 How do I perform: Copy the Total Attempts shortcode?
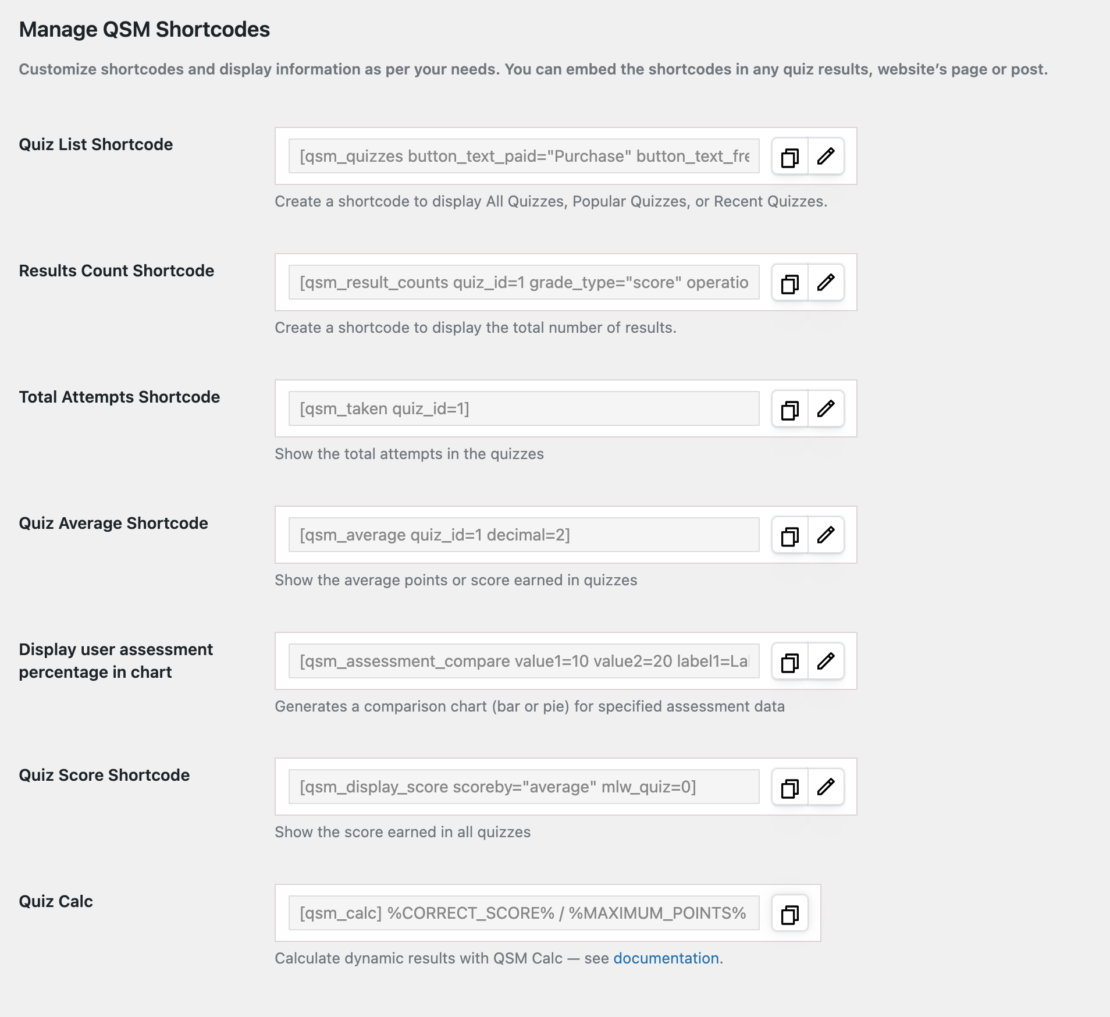click(x=789, y=409)
